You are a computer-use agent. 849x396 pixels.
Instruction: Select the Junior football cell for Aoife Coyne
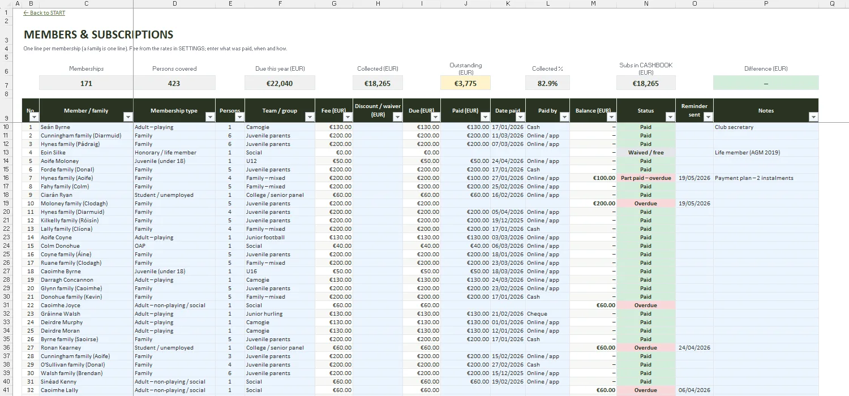(x=280, y=238)
